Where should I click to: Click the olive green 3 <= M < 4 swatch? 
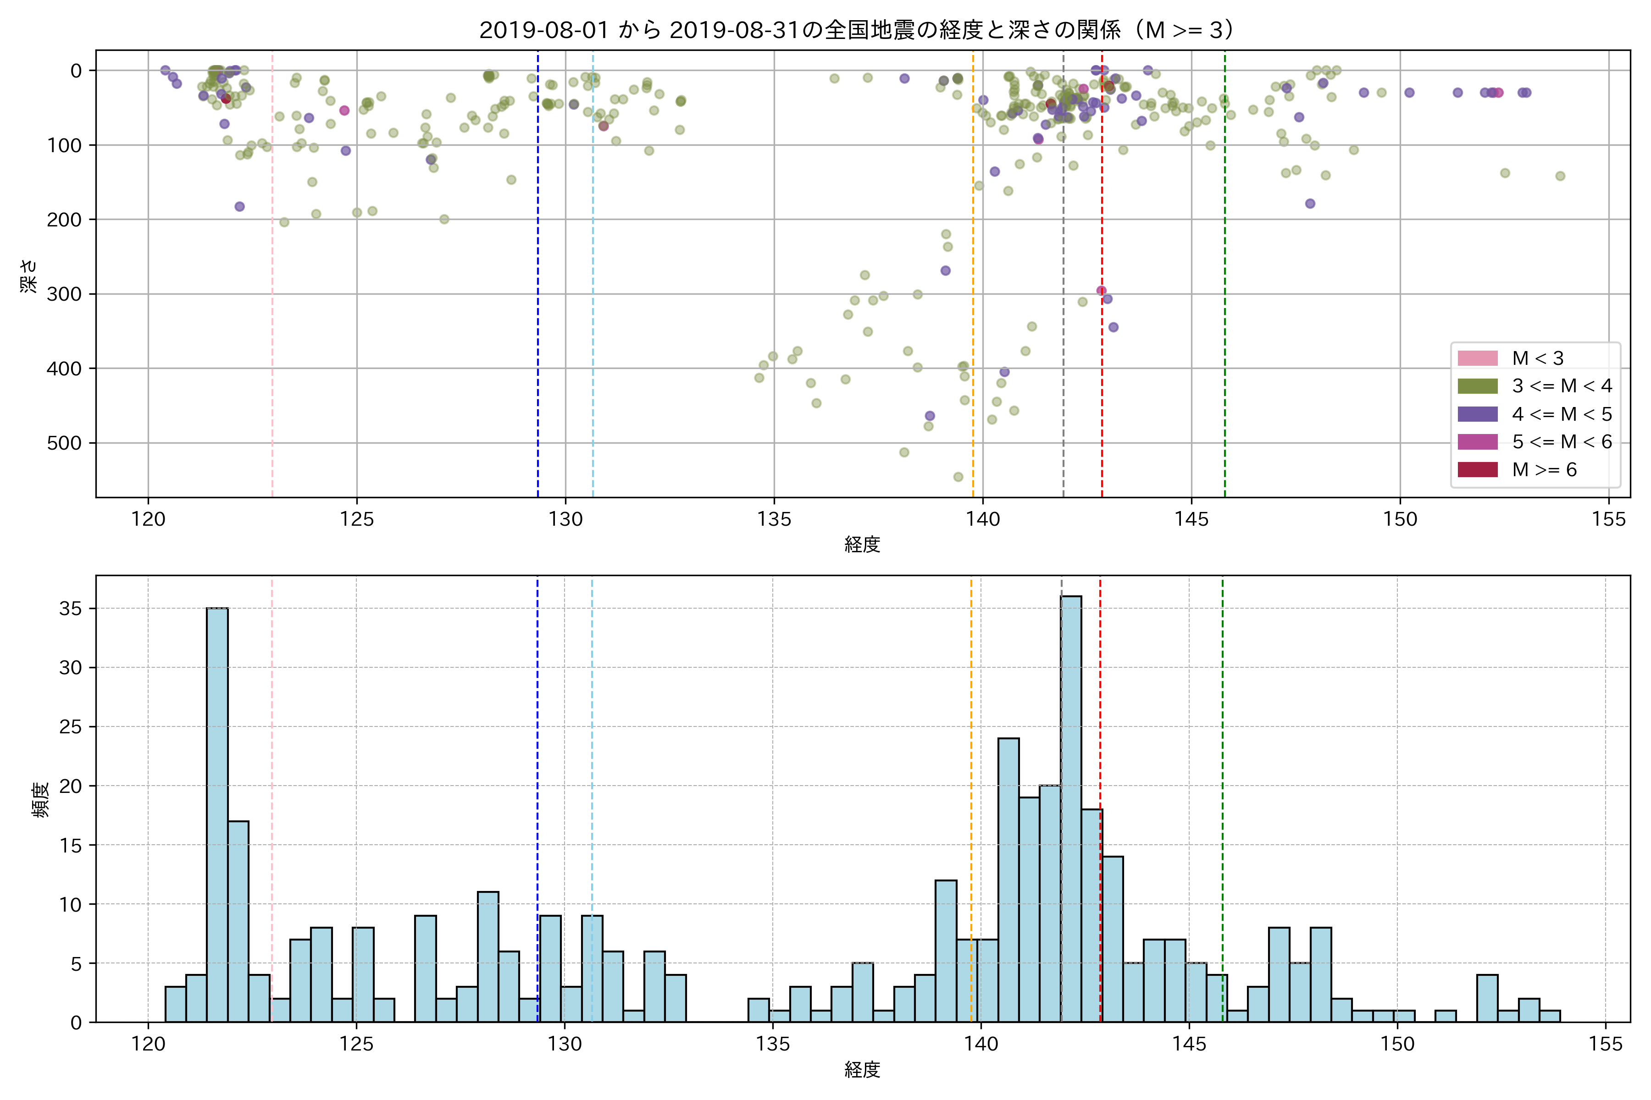(x=1477, y=386)
